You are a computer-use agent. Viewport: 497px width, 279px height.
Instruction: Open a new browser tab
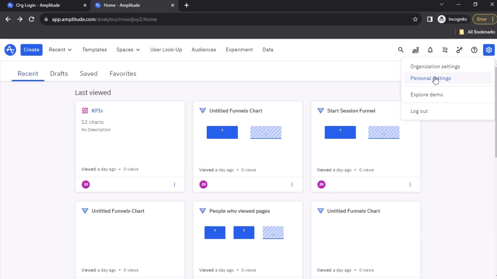point(186,5)
